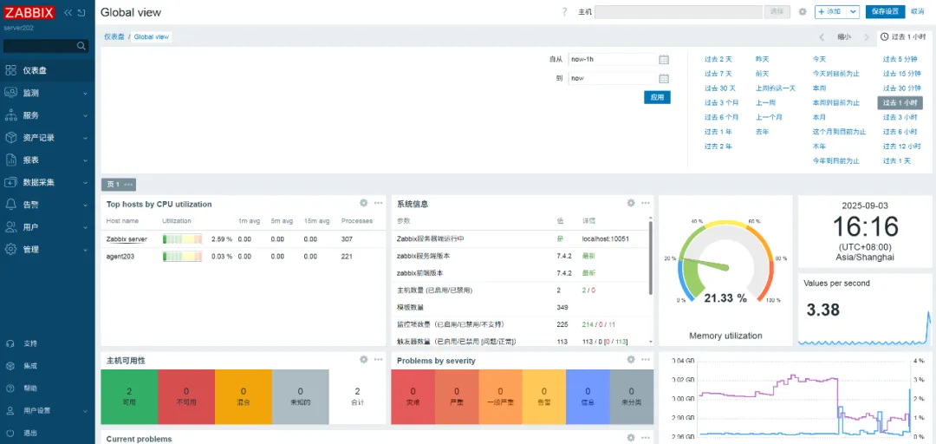Open the calendar picker for the 自从 field
Image resolution: width=936 pixels, height=444 pixels.
coord(664,59)
